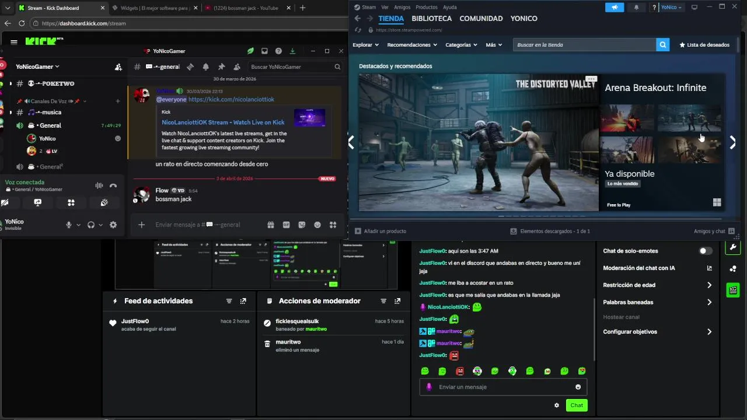Open Discord activities button in voice panel
The image size is (747, 420).
[71, 202]
